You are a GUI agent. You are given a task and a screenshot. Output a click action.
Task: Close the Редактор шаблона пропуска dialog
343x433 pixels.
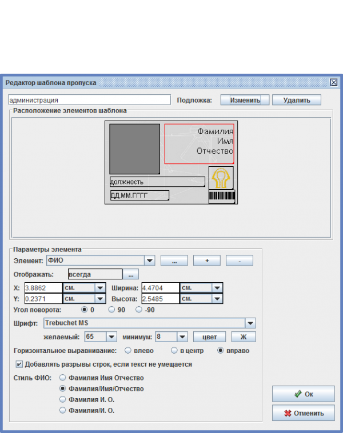click(x=334, y=82)
